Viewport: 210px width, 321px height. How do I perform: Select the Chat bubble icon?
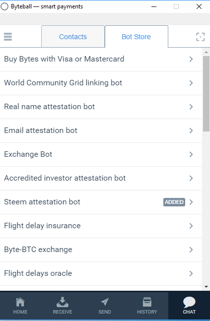(189, 302)
